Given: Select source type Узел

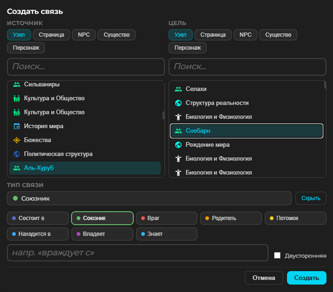Looking at the screenshot, I should (x=19, y=35).
